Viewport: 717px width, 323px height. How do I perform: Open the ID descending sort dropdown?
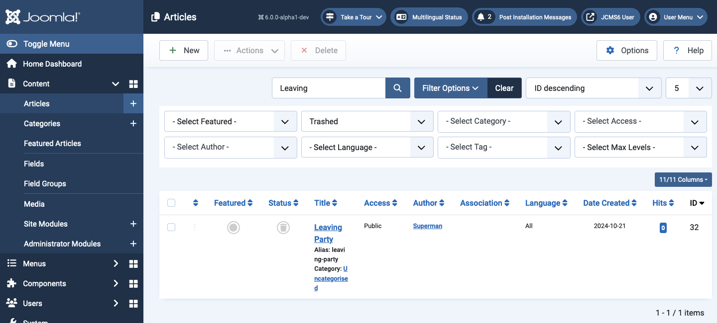coord(593,88)
